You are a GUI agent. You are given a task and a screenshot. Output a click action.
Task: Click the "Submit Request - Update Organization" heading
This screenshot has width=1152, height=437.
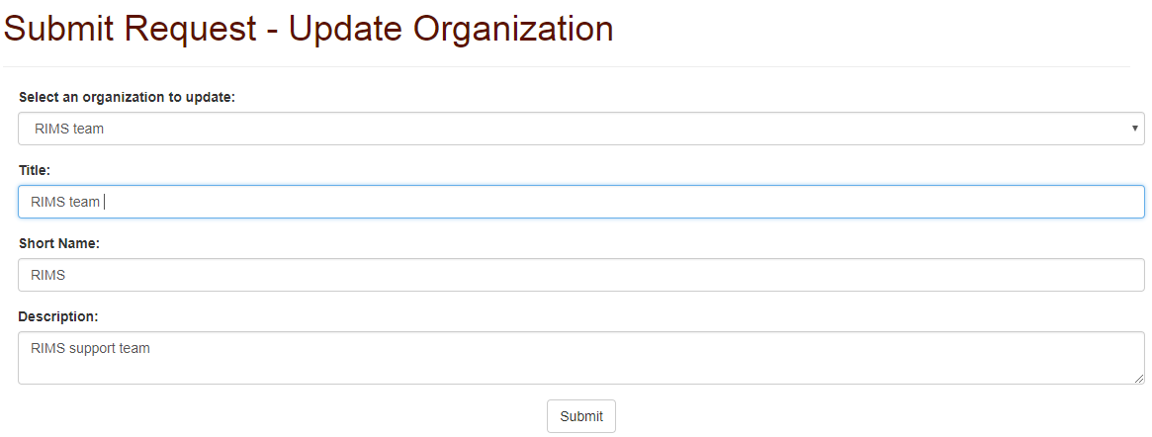click(x=309, y=28)
